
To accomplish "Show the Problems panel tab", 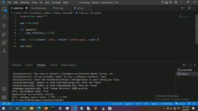I will pyautogui.click(x=16, y=65).
